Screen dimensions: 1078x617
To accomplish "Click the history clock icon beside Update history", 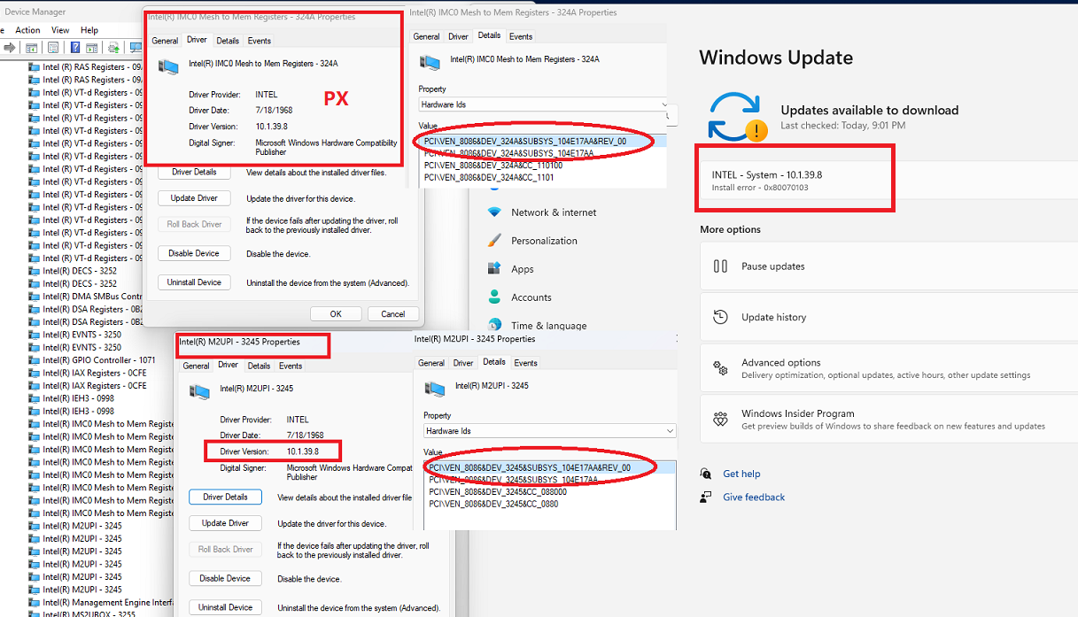I will coord(720,317).
